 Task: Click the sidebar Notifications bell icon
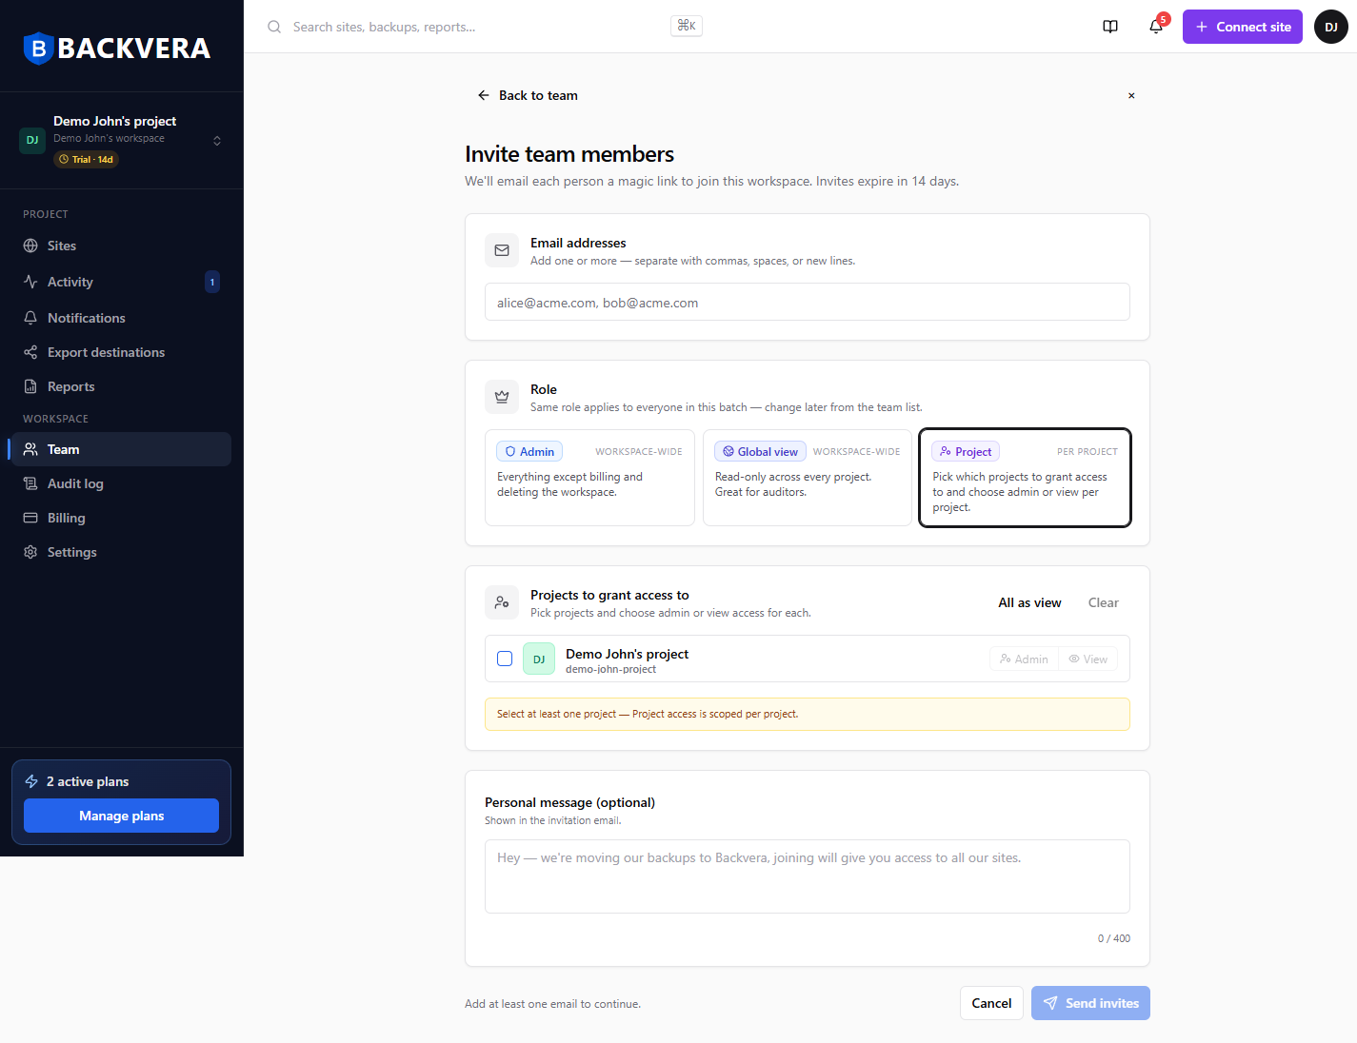tap(30, 318)
